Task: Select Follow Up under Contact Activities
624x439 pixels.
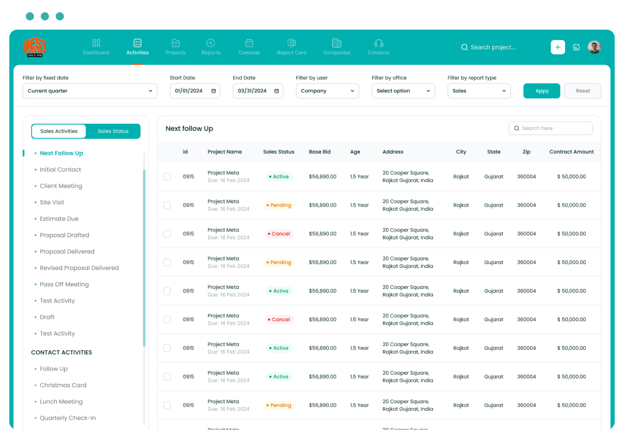Action: [x=53, y=369]
